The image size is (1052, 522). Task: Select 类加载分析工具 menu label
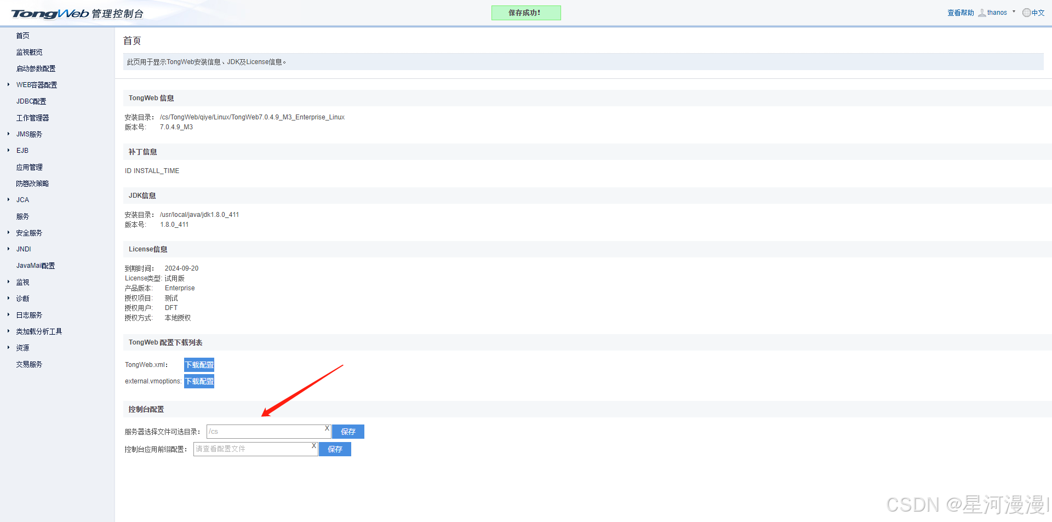[x=39, y=331]
